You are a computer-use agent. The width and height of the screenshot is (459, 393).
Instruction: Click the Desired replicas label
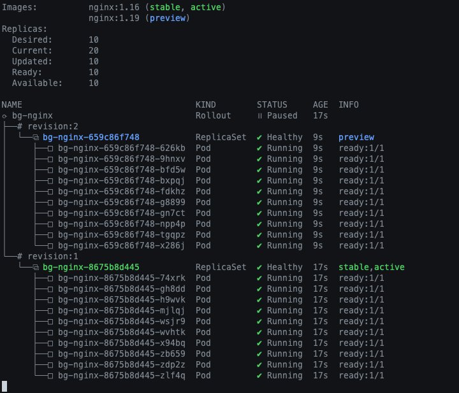point(33,39)
